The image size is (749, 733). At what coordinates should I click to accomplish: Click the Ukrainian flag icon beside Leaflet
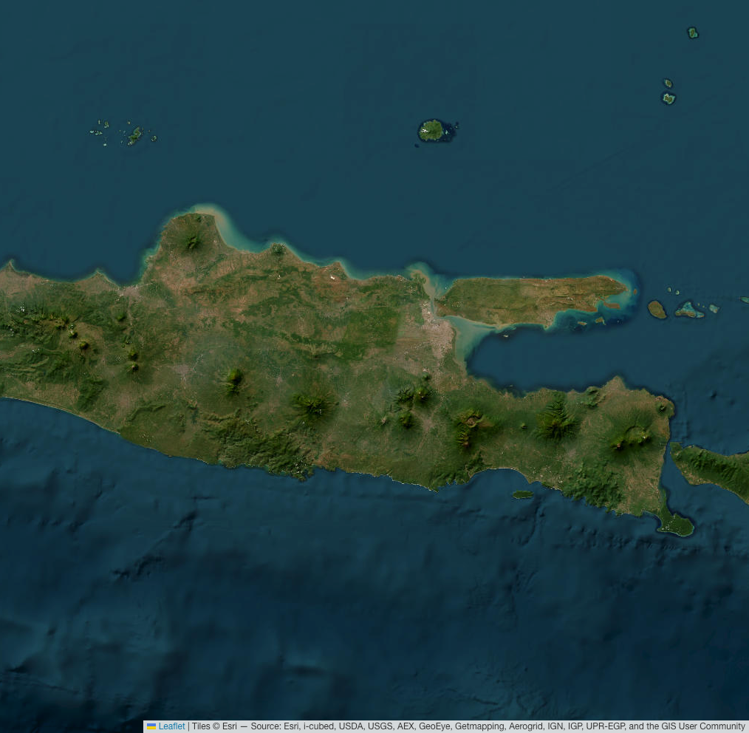151,726
